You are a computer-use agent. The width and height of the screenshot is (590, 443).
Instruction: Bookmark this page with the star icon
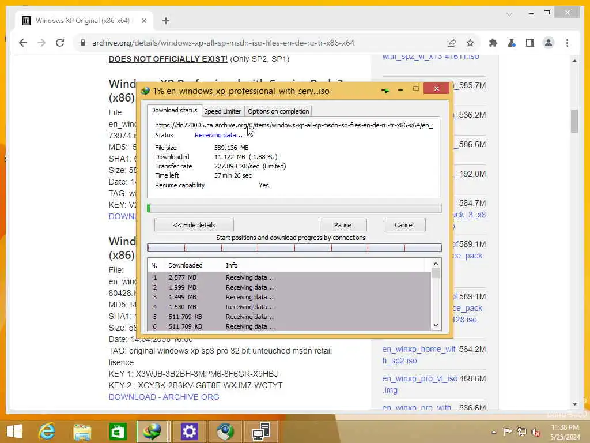click(x=470, y=43)
